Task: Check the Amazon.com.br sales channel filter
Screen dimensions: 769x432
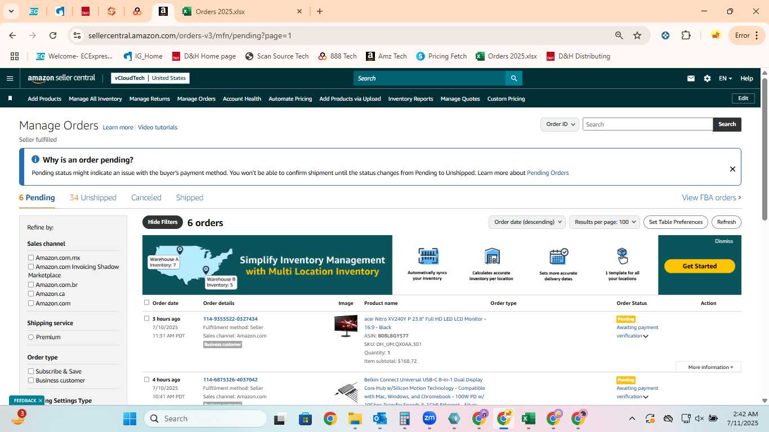Action: pyautogui.click(x=31, y=285)
